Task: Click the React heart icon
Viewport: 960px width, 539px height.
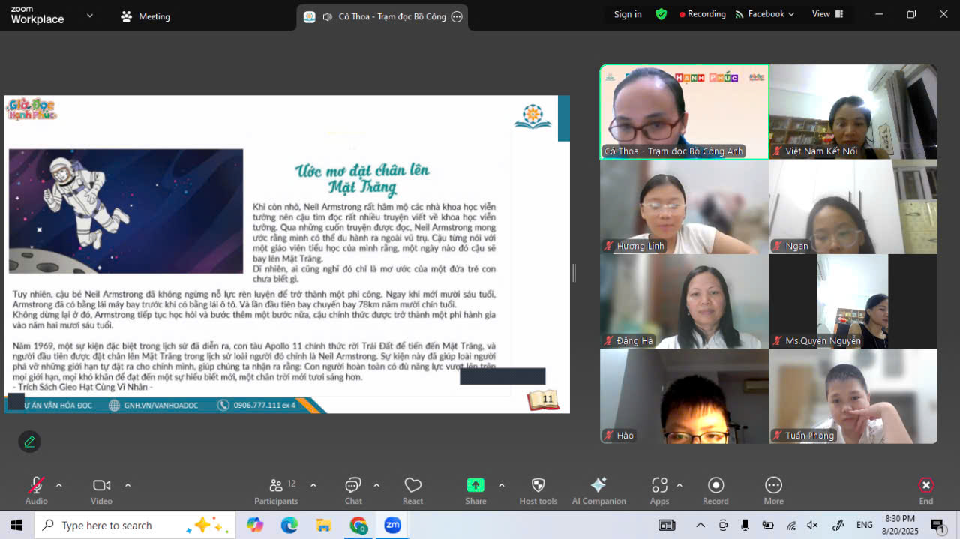Action: click(412, 486)
